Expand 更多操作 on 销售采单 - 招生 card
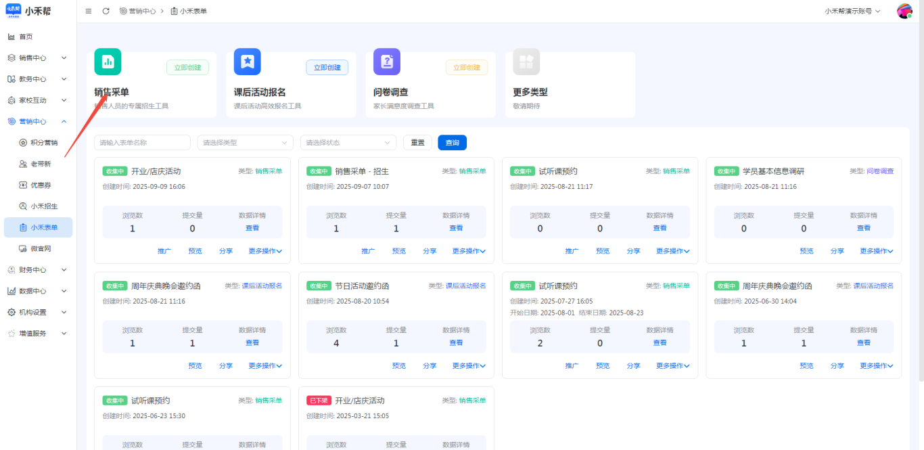This screenshot has height=450, width=924. coord(469,251)
